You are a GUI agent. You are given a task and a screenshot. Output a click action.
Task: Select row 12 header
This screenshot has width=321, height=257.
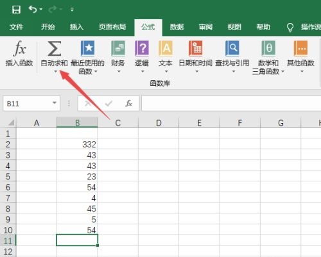(x=8, y=251)
